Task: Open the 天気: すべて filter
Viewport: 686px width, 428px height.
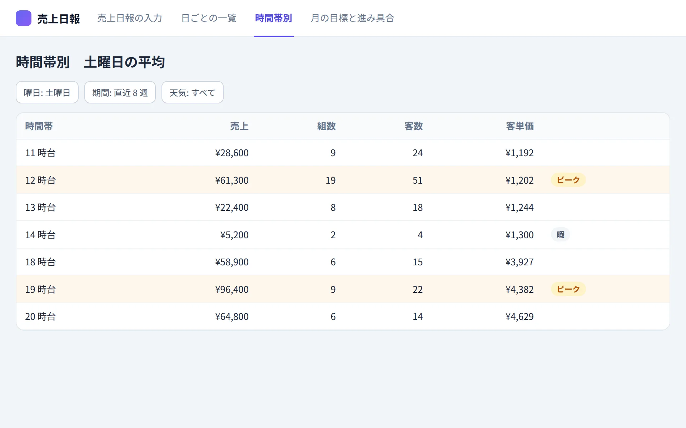Action: [x=193, y=92]
